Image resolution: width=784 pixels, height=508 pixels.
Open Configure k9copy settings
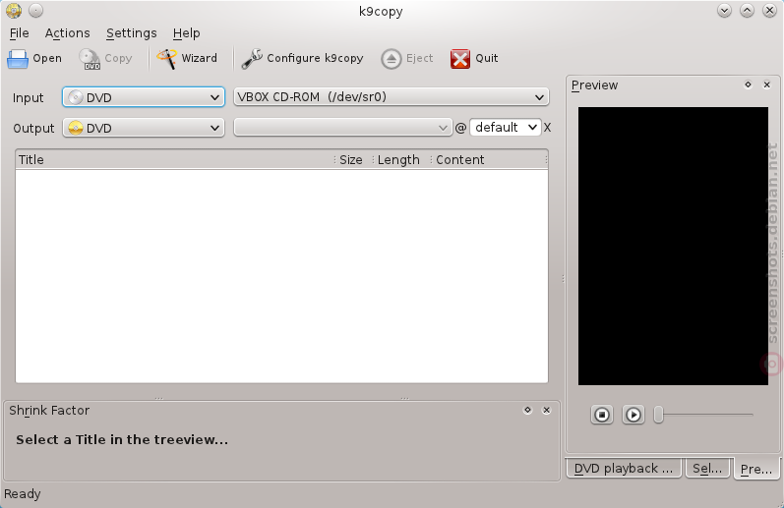(302, 58)
